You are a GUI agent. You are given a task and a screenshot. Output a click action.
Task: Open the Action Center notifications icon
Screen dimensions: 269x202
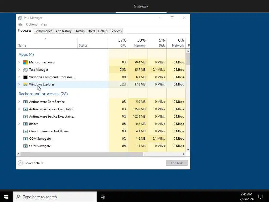(x=260, y=196)
